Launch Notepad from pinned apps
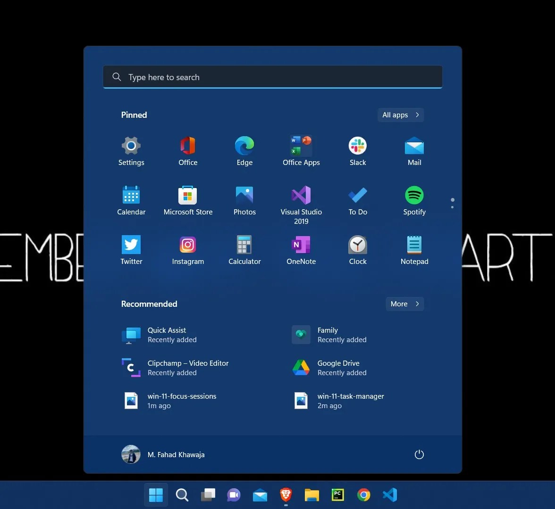 coord(414,250)
